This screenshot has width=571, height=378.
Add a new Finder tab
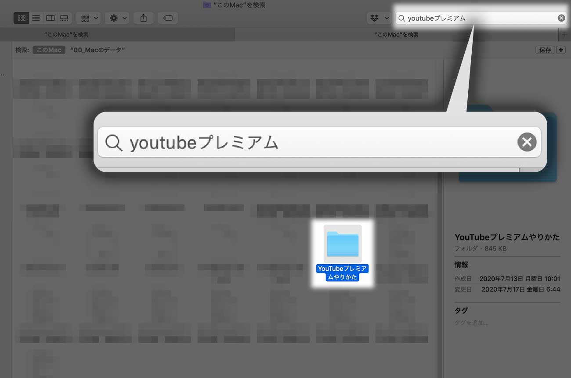pos(564,34)
